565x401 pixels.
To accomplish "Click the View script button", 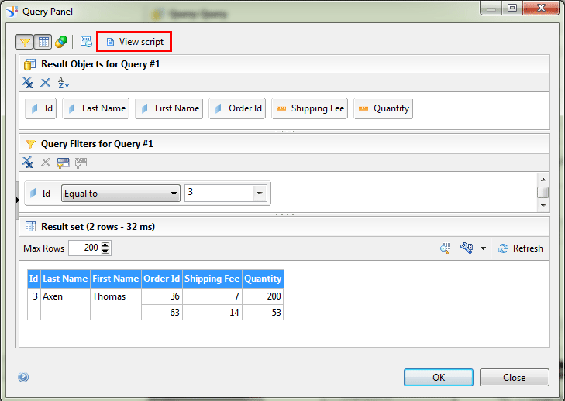I will point(134,42).
